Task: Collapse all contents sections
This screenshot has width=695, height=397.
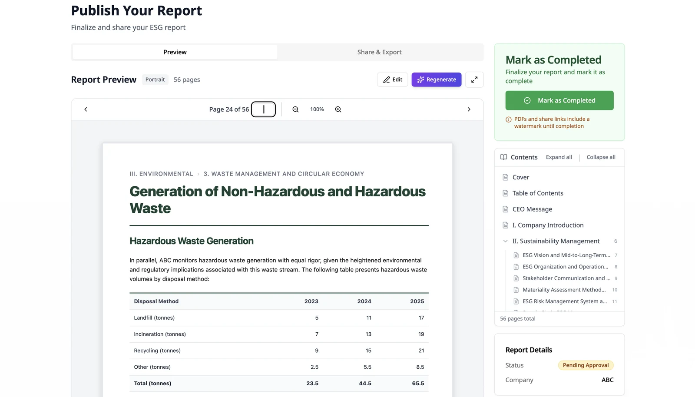Action: (601, 157)
